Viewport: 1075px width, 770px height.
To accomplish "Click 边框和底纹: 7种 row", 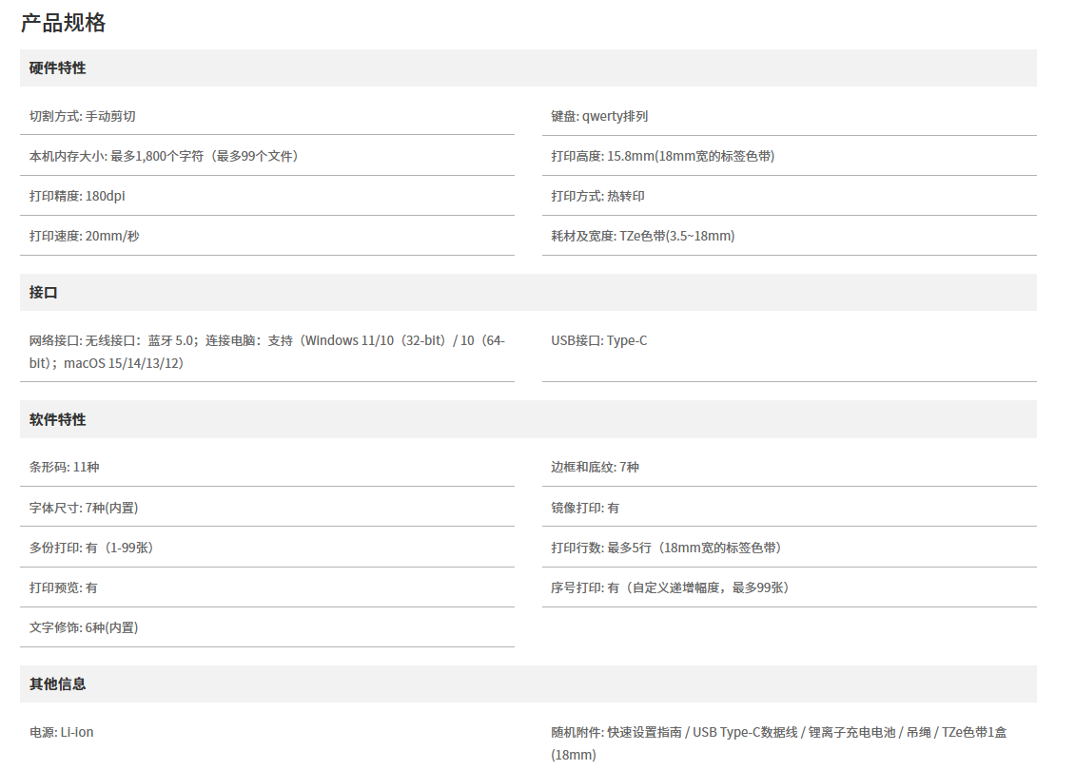I will (x=789, y=467).
